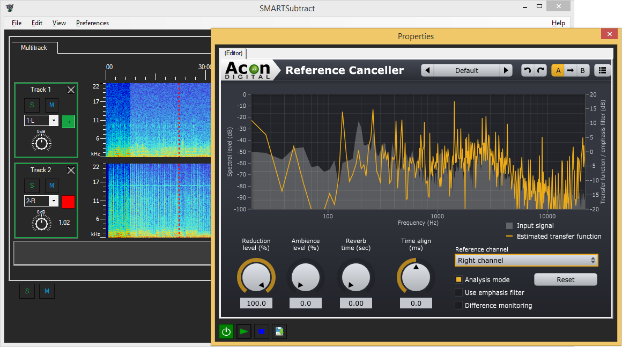The width and height of the screenshot is (622, 347).
Task: Open Reference channel dropdown
Action: (x=526, y=261)
